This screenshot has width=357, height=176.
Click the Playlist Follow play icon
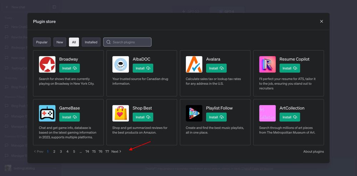point(194,113)
